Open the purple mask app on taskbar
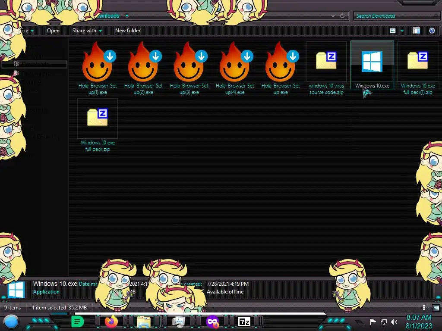The height and width of the screenshot is (331, 442). pyautogui.click(x=212, y=322)
